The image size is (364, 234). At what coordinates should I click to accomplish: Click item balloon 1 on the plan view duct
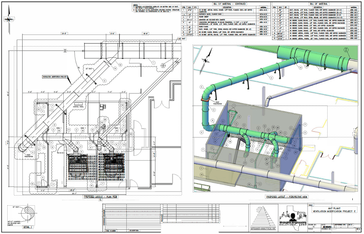[x=154, y=62]
